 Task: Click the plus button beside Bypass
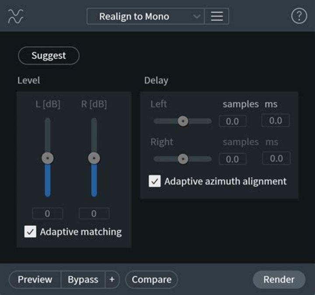tap(112, 280)
